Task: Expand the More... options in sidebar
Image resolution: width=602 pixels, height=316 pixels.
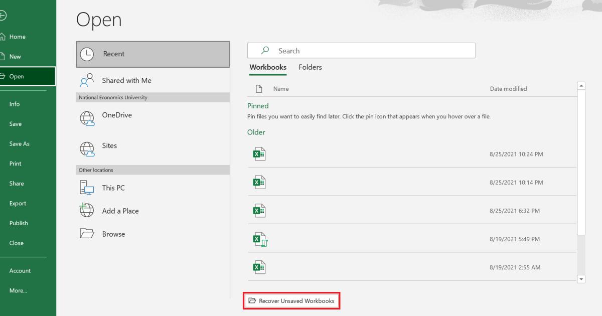Action: click(18, 290)
